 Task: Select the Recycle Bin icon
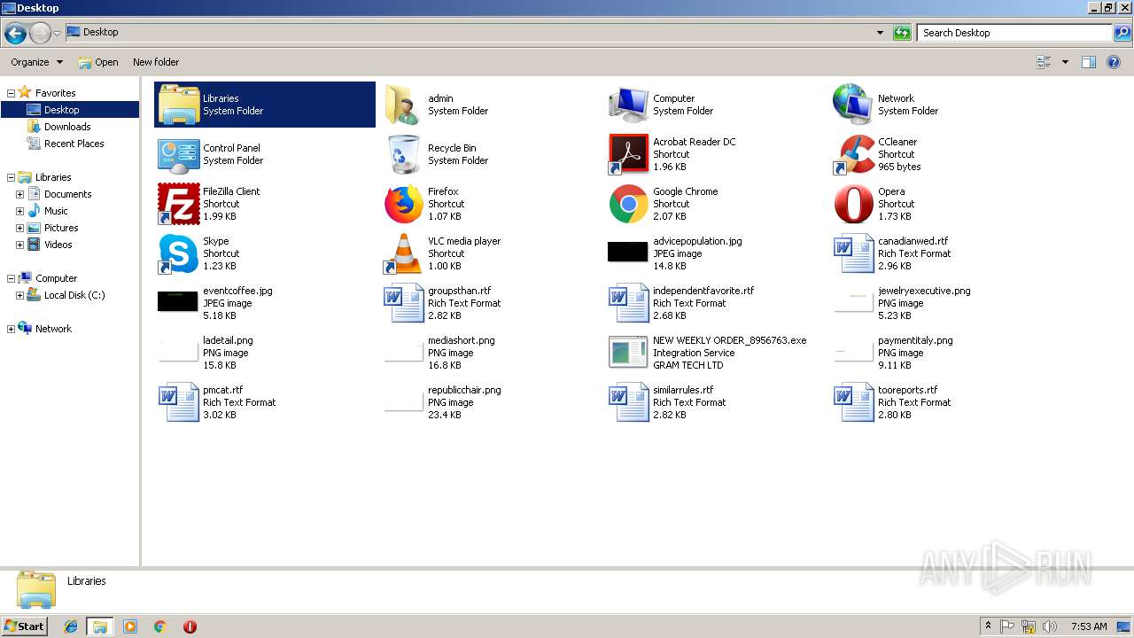click(x=403, y=154)
